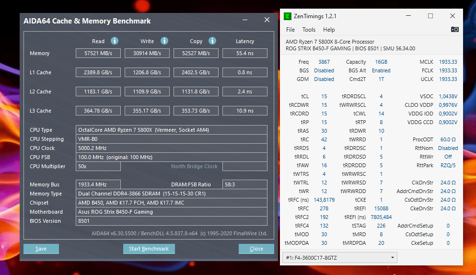
Task: Open the Help menu in ZenTimings
Action: (x=329, y=30)
